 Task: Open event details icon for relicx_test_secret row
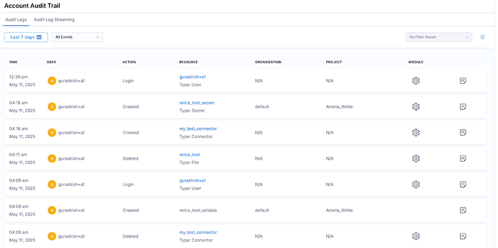pos(463,107)
